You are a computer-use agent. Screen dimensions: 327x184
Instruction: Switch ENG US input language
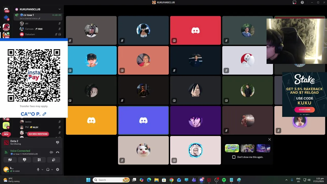pyautogui.click(x=298, y=180)
